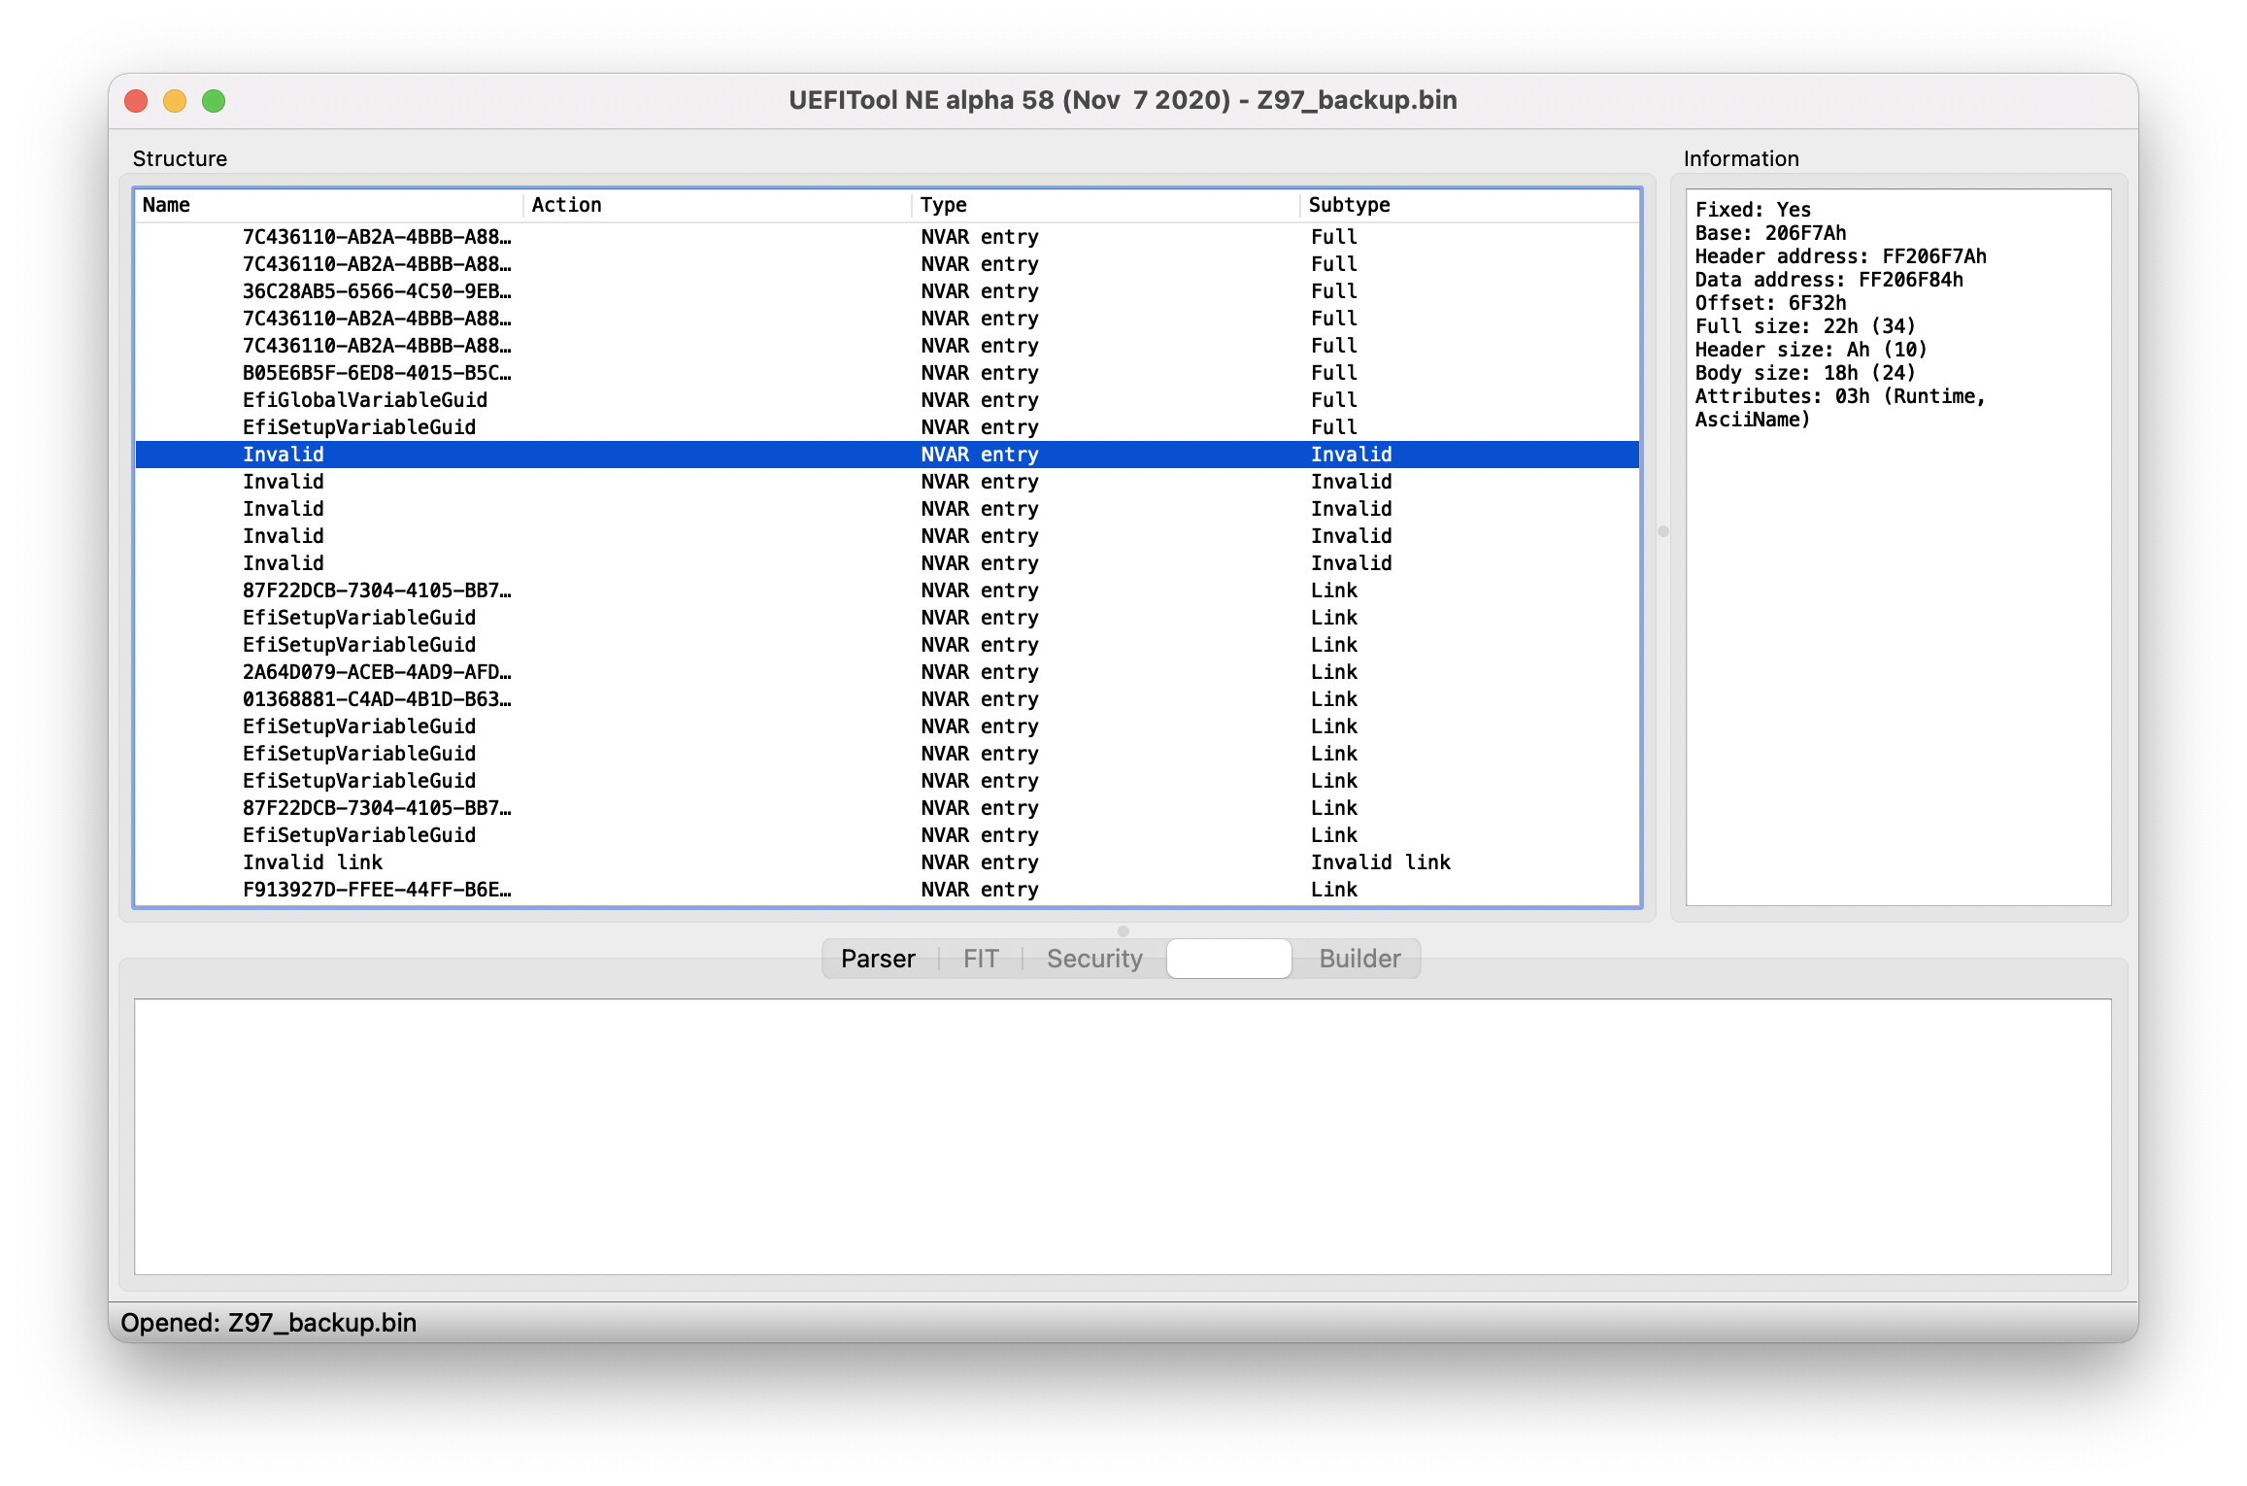Click the 'Base: 206F7Ah' information line

click(1770, 233)
